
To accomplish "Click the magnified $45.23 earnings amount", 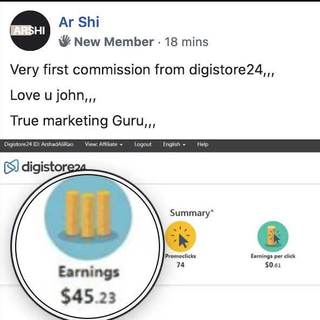I will click(x=88, y=296).
